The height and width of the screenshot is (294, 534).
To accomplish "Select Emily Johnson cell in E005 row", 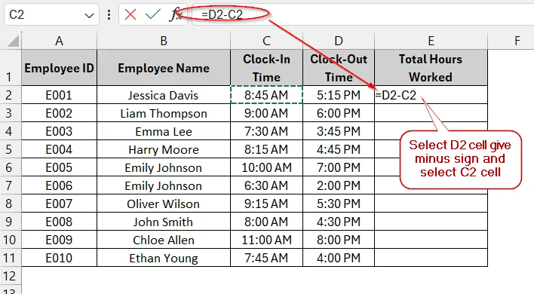I will tap(164, 167).
